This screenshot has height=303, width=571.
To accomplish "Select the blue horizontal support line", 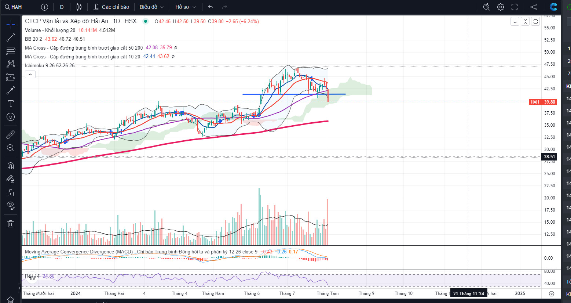I will pyautogui.click(x=294, y=94).
